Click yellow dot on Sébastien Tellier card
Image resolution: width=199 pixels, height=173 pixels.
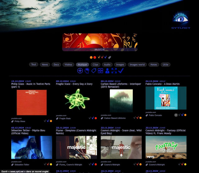click(x=51, y=164)
